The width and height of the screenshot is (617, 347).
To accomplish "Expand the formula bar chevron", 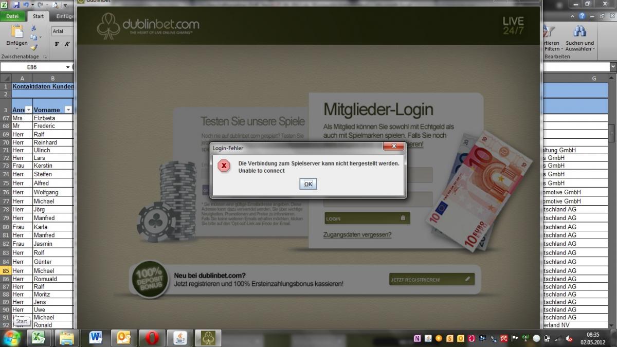I will (x=612, y=67).
